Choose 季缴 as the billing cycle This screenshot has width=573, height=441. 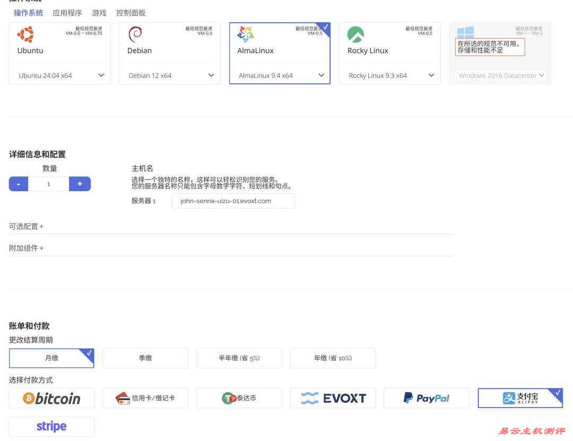pyautogui.click(x=145, y=358)
